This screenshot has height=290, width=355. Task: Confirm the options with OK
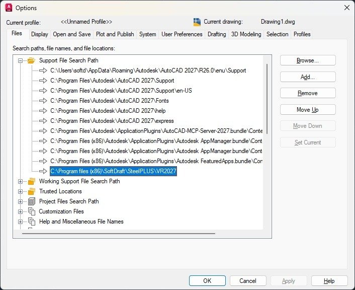tap(207, 281)
